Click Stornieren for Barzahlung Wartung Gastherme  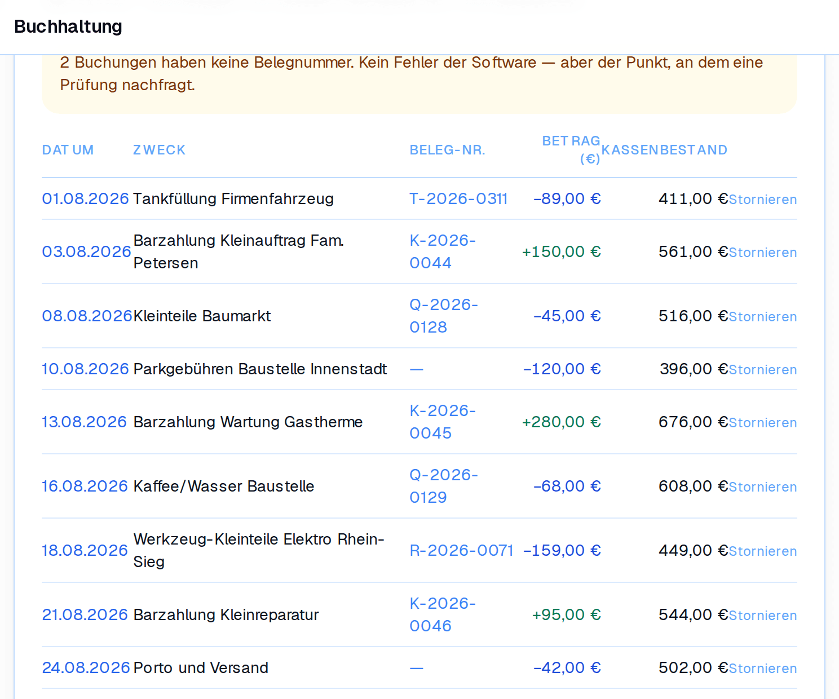pyautogui.click(x=762, y=423)
